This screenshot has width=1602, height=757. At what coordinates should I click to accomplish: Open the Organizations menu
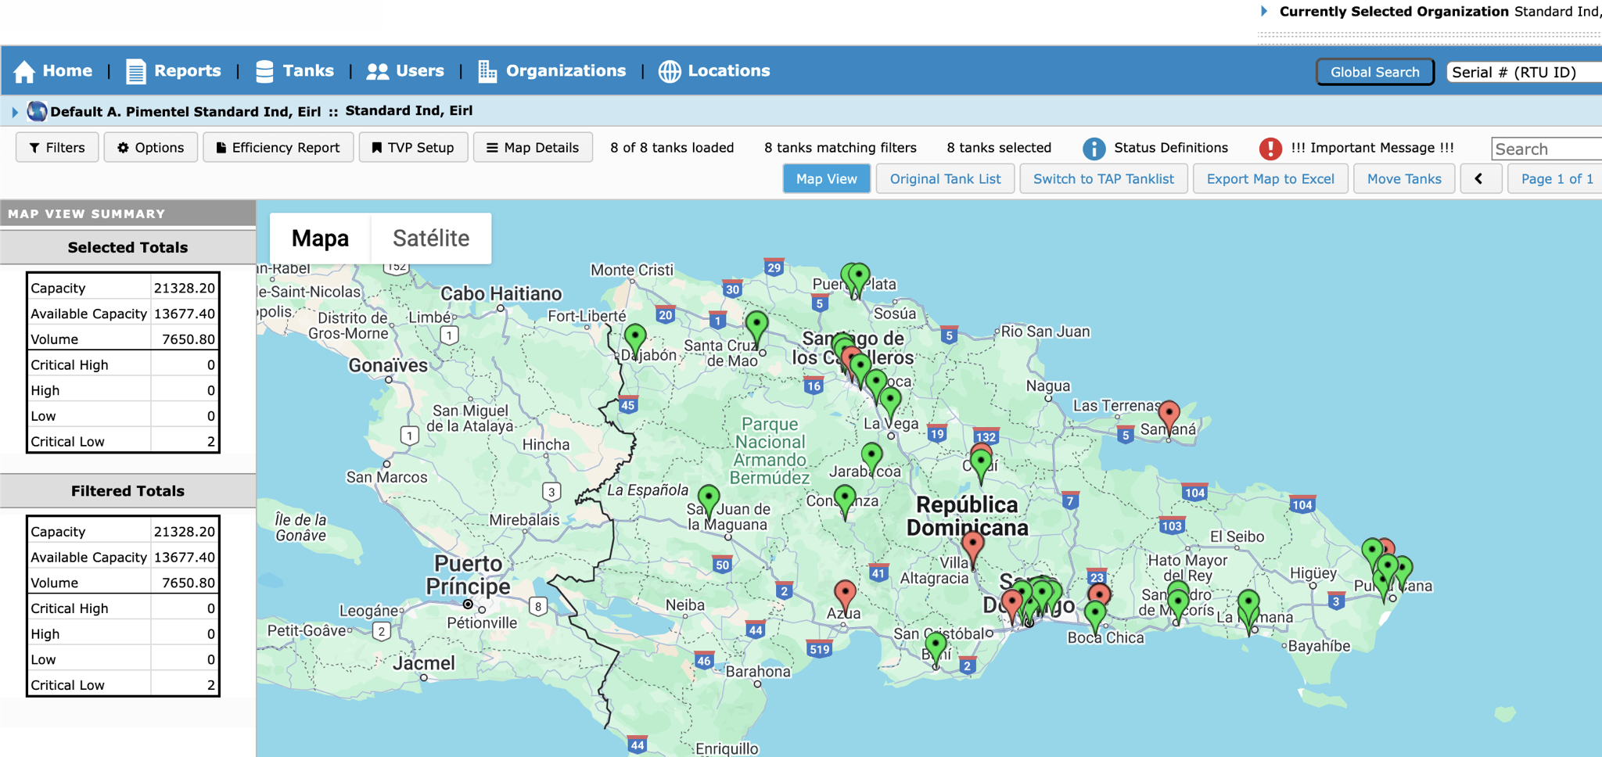point(566,71)
